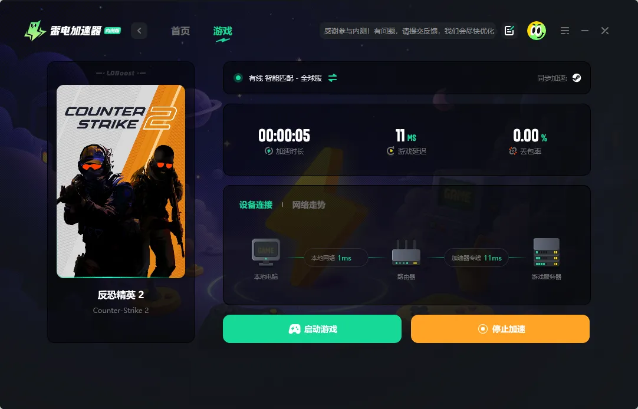Collapse the sidebar with the left chevron
The height and width of the screenshot is (409, 638).
point(139,30)
